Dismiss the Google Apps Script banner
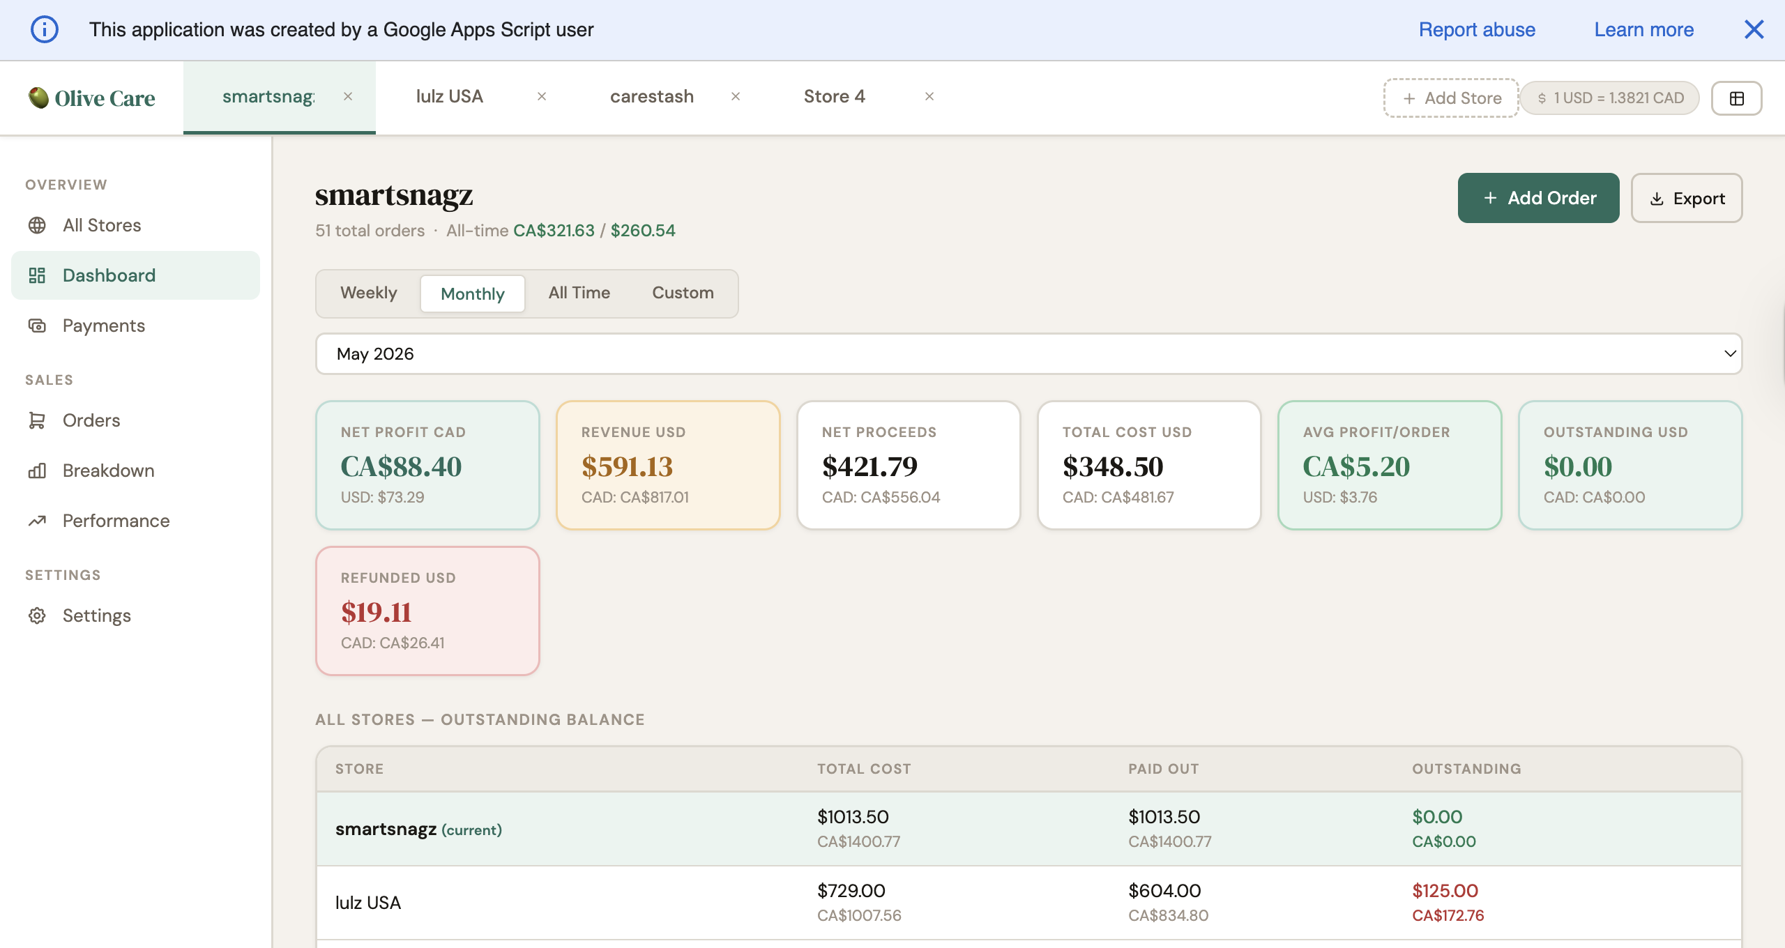This screenshot has height=948, width=1785. pyautogui.click(x=1754, y=29)
